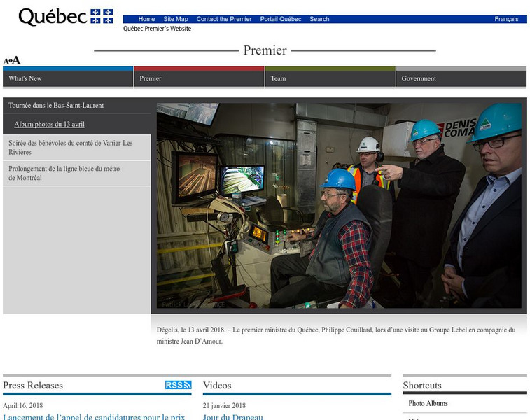The image size is (530, 420).
Task: Click the text size AA icon
Action: [x=12, y=60]
